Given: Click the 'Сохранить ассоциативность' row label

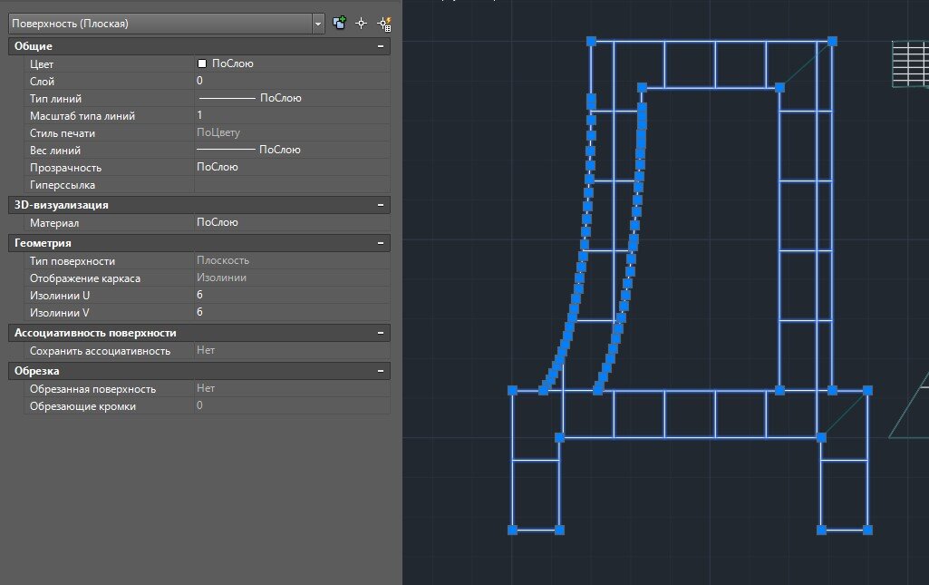Looking at the screenshot, I should click(x=100, y=351).
